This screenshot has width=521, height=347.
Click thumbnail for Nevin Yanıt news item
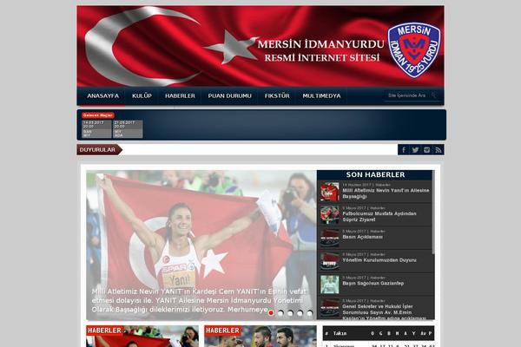coord(330,192)
